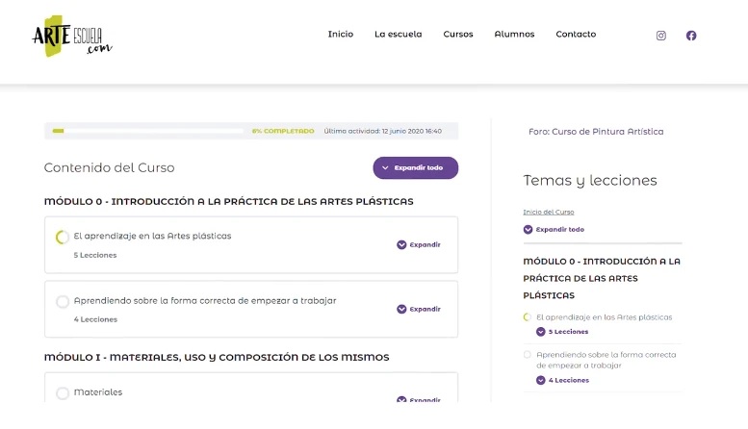Click sidebar status circle for Aprendiendo topic
This screenshot has width=748, height=429.
(528, 355)
